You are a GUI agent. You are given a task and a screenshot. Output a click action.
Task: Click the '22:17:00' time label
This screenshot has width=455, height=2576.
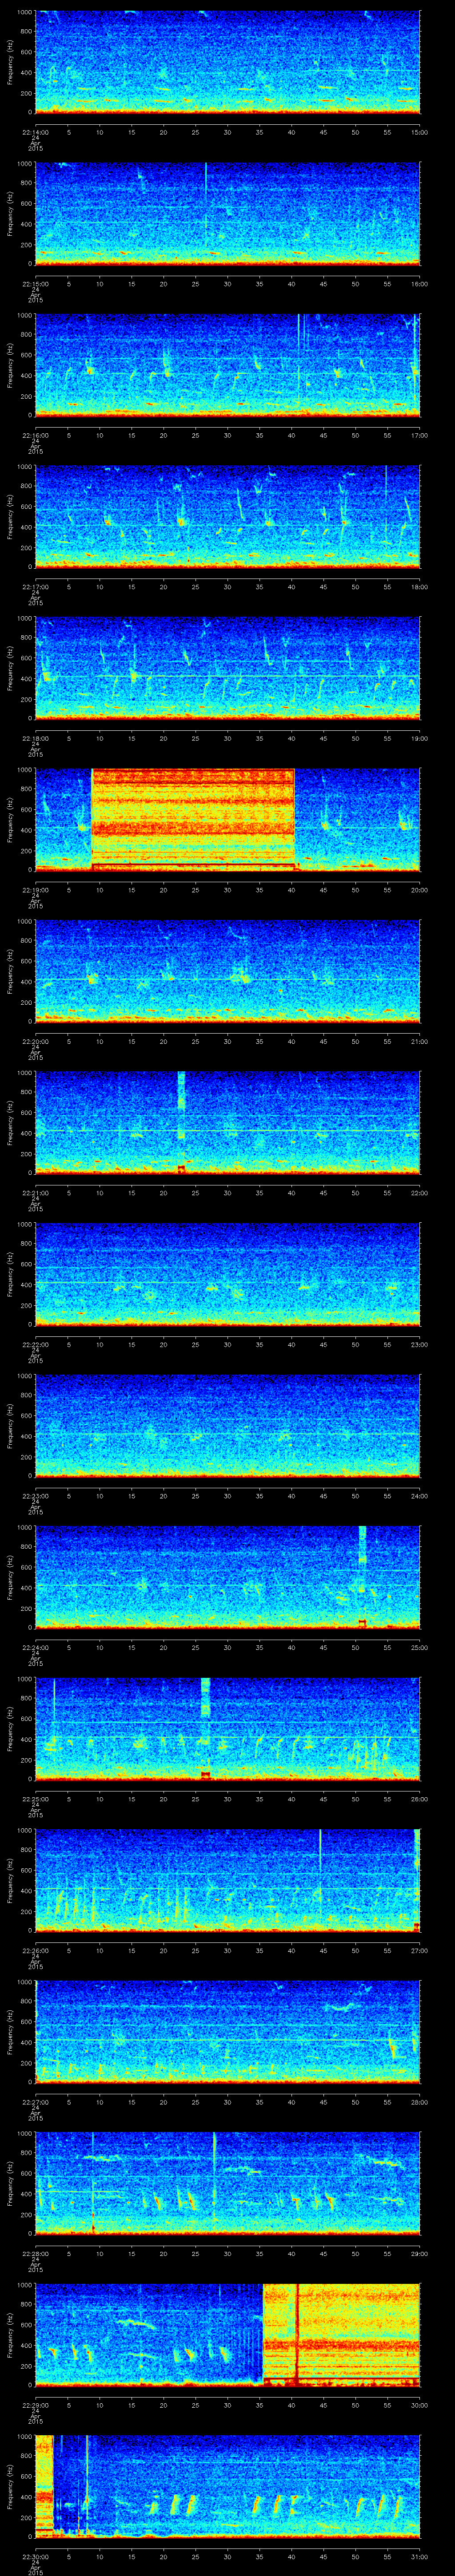35,586
